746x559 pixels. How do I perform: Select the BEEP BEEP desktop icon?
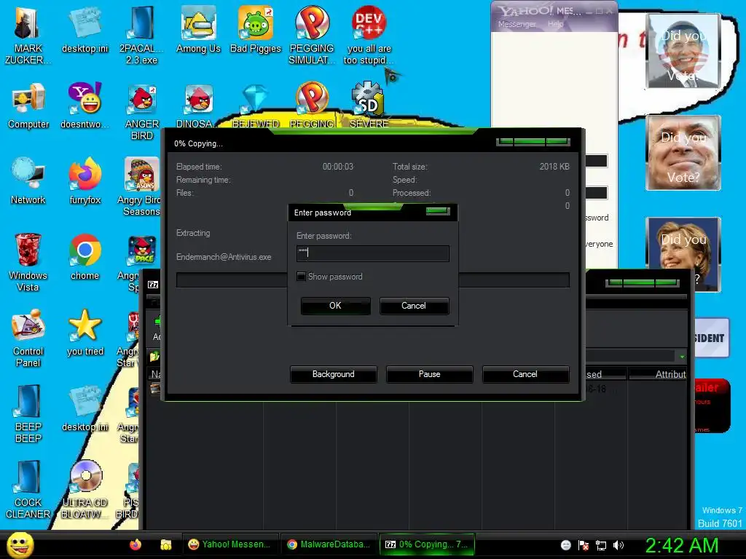pos(28,413)
